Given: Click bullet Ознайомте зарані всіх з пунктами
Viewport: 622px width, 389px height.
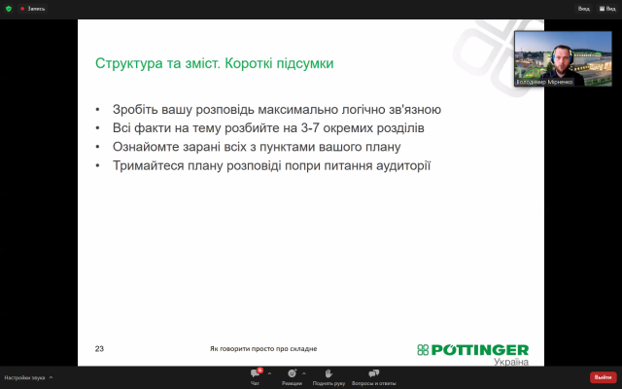Looking at the screenshot, I should click(257, 147).
